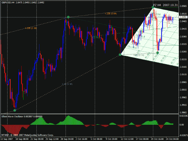Image resolution: width=188 pixels, height=141 pixels.
Task: Click the 13 Sep 2007 date label
Action: point(7,139)
